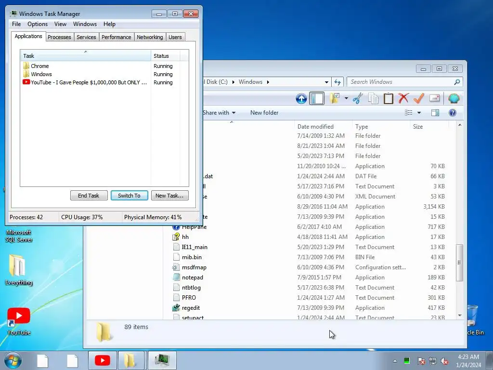The image size is (493, 370).
Task: Click the arrow after Windows in breadcrumb
Action: coord(268,82)
